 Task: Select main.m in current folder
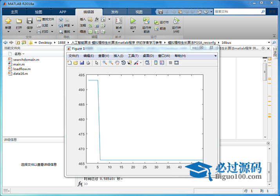19,64
